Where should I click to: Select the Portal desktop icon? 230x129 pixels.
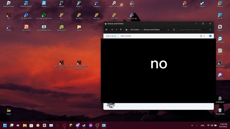[61, 4]
